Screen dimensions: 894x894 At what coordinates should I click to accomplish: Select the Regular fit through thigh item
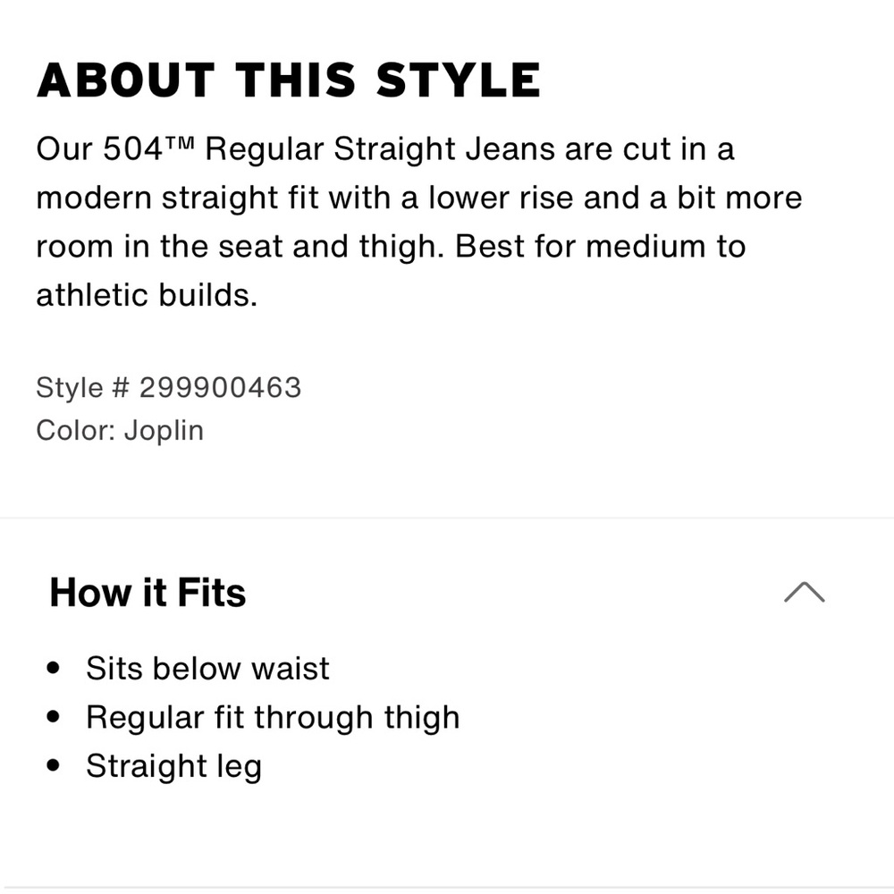click(x=273, y=718)
